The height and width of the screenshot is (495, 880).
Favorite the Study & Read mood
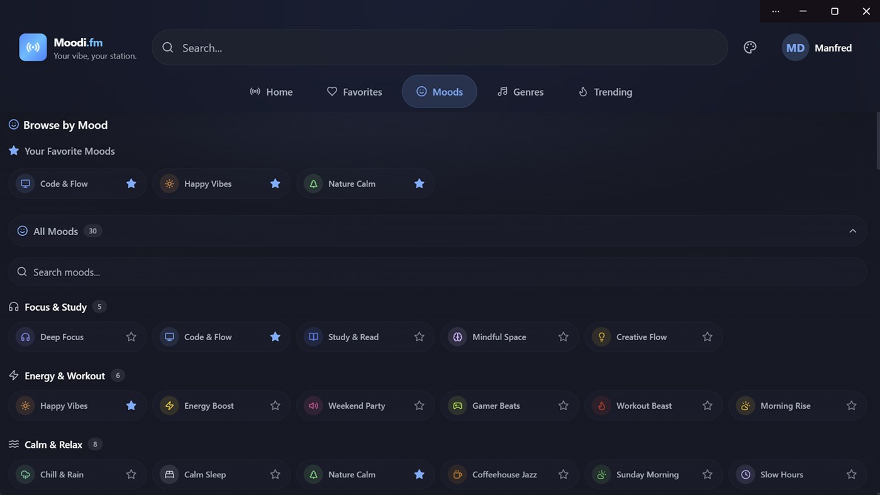click(419, 337)
